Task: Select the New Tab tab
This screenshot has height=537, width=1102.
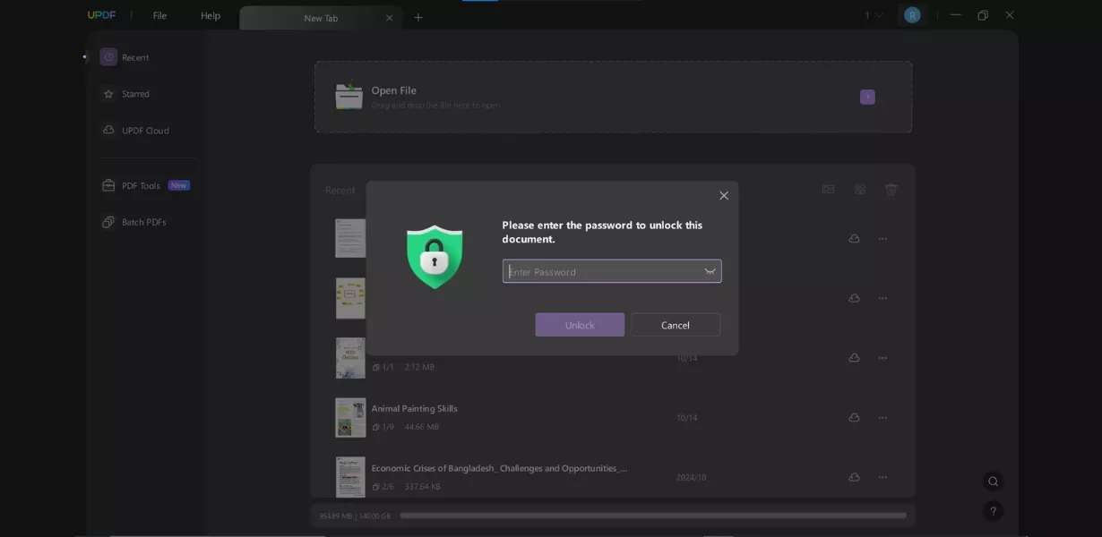Action: click(x=321, y=18)
